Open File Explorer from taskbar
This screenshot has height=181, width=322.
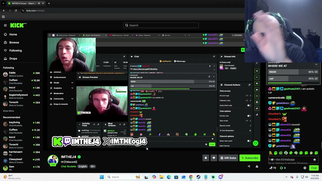(161, 177)
